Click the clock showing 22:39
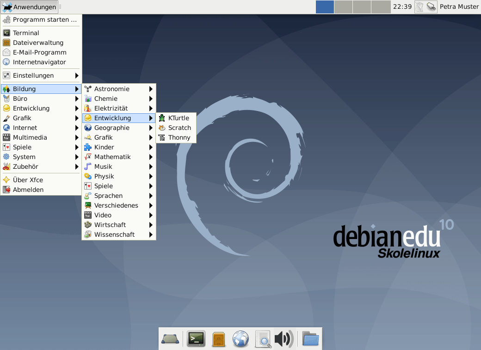Viewport: 481px width, 350px height. [x=402, y=7]
